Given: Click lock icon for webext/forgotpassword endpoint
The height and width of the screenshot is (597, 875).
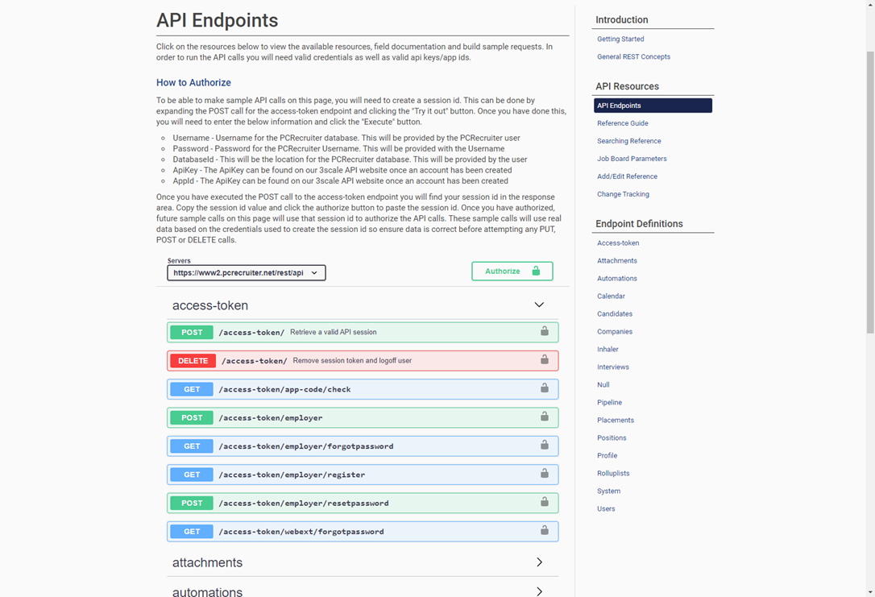Looking at the screenshot, I should click(x=545, y=531).
